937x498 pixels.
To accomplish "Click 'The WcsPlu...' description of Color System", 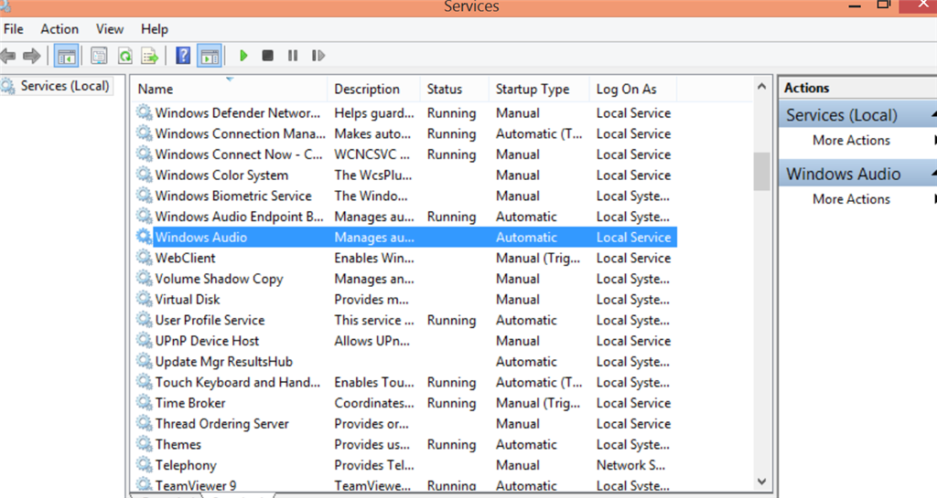I will click(373, 175).
